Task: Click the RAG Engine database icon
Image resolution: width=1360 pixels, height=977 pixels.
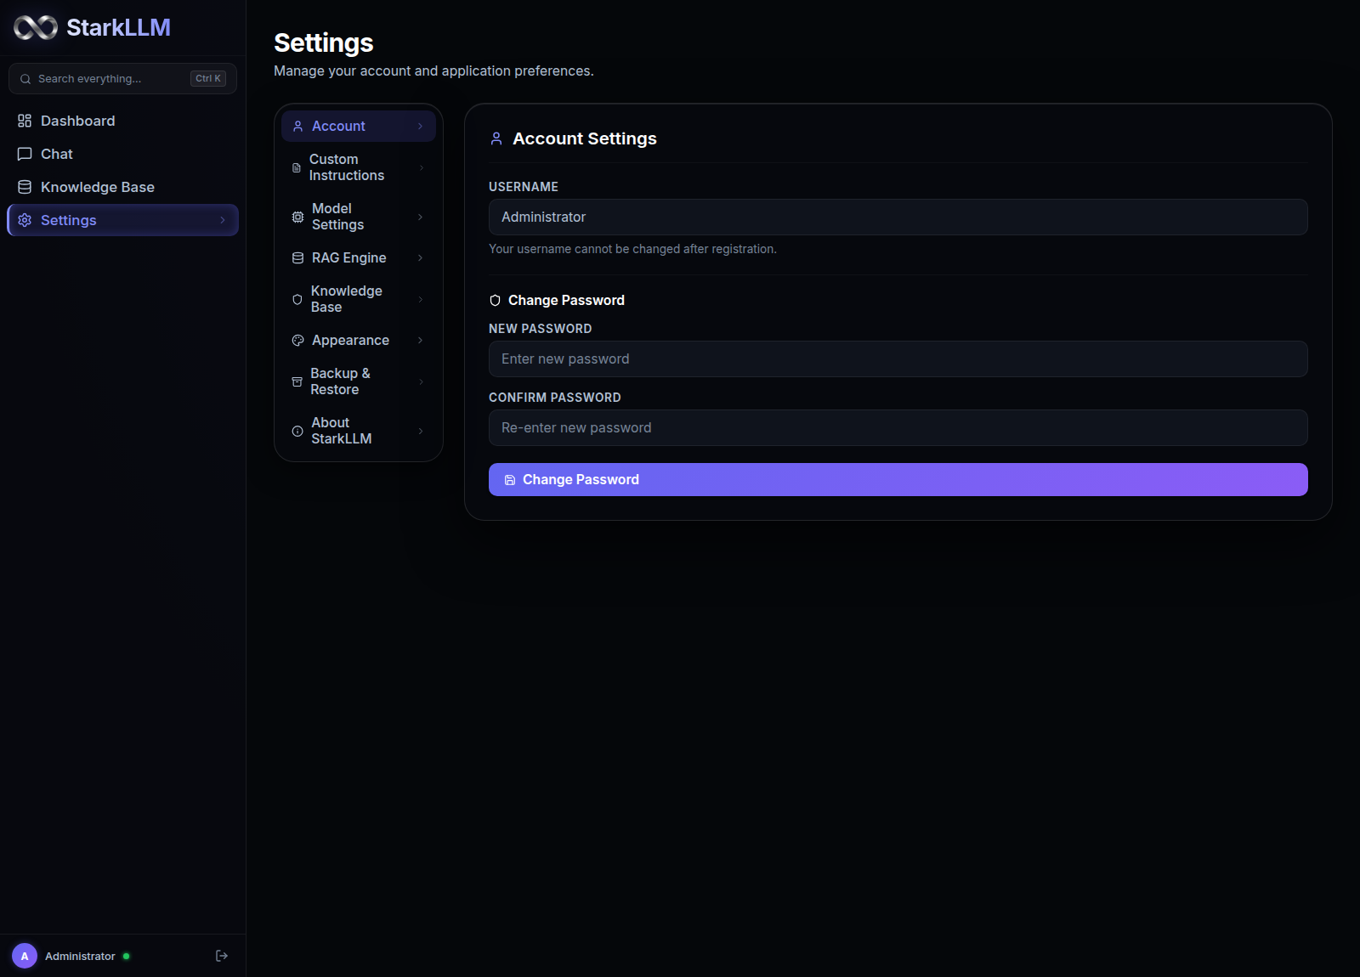Action: (297, 257)
